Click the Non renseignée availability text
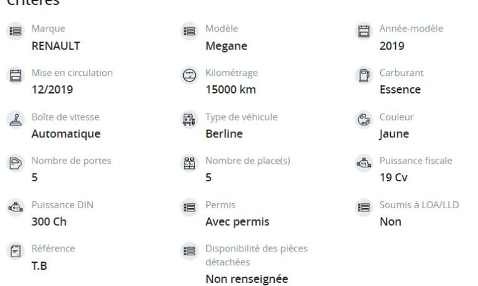The width and height of the screenshot is (478, 286). (247, 279)
